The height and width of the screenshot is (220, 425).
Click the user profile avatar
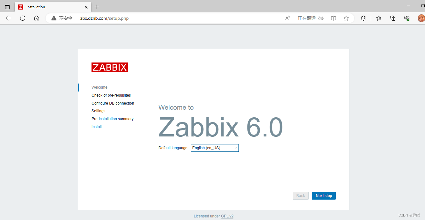click(x=421, y=18)
